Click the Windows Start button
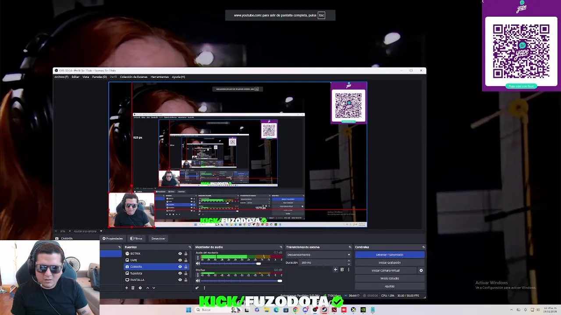561x315 pixels. tap(188, 310)
